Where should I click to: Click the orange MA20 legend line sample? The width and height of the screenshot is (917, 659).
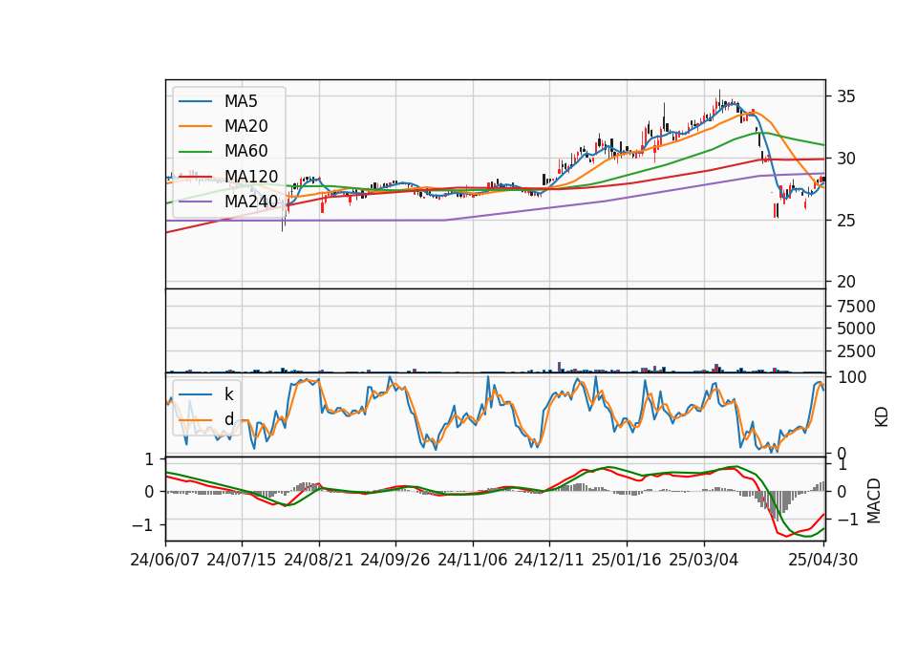(x=195, y=126)
